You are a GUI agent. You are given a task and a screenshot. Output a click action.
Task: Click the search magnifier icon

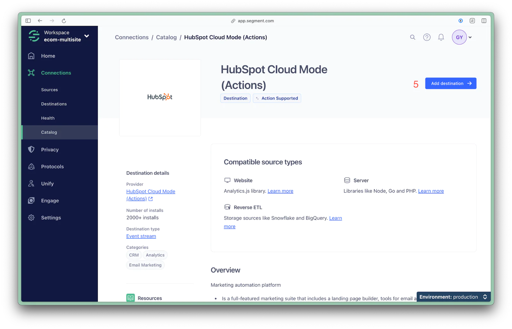(412, 37)
